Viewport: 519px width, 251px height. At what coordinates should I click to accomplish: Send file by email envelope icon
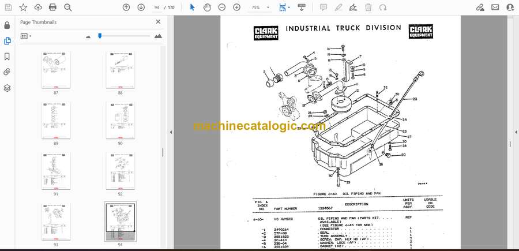tap(495, 8)
